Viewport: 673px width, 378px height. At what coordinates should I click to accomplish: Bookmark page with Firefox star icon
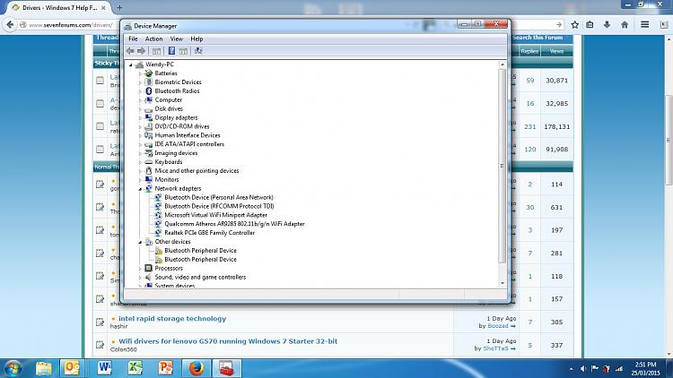tap(575, 25)
